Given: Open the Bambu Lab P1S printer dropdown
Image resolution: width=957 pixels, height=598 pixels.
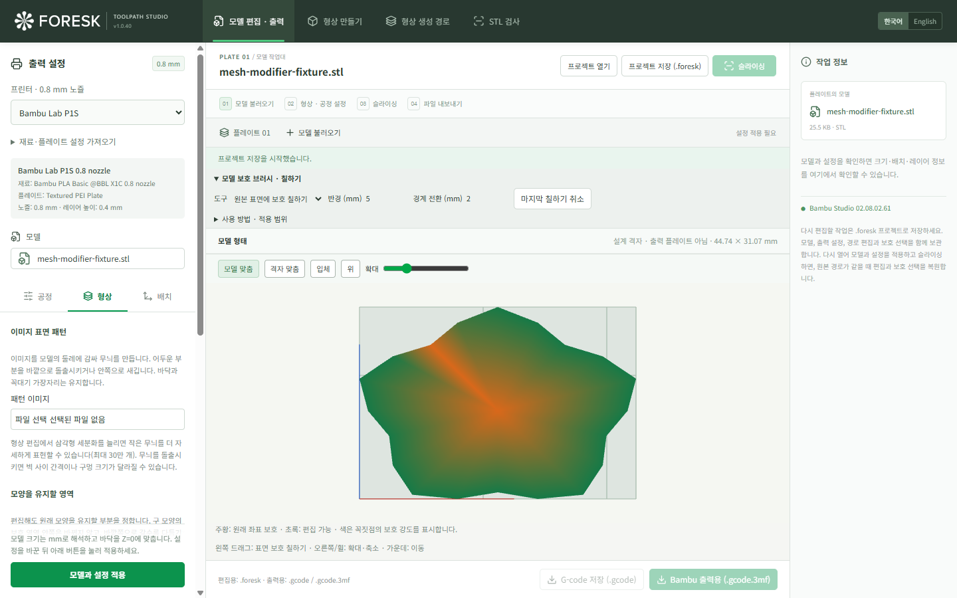Looking at the screenshot, I should (98, 113).
